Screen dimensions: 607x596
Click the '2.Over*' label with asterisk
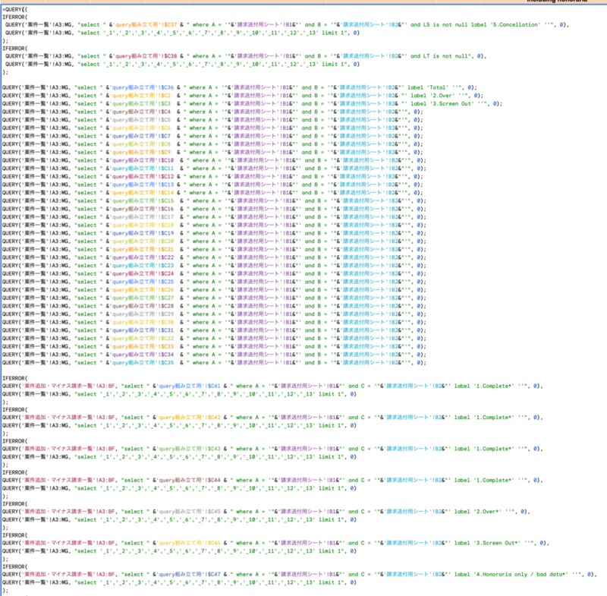pyautogui.click(x=488, y=512)
